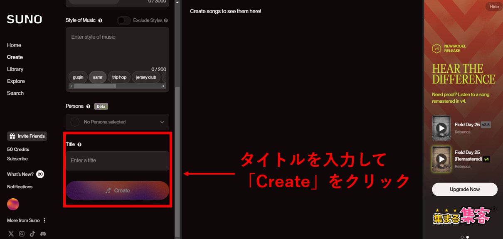Open More from Suno menu

tap(27, 220)
